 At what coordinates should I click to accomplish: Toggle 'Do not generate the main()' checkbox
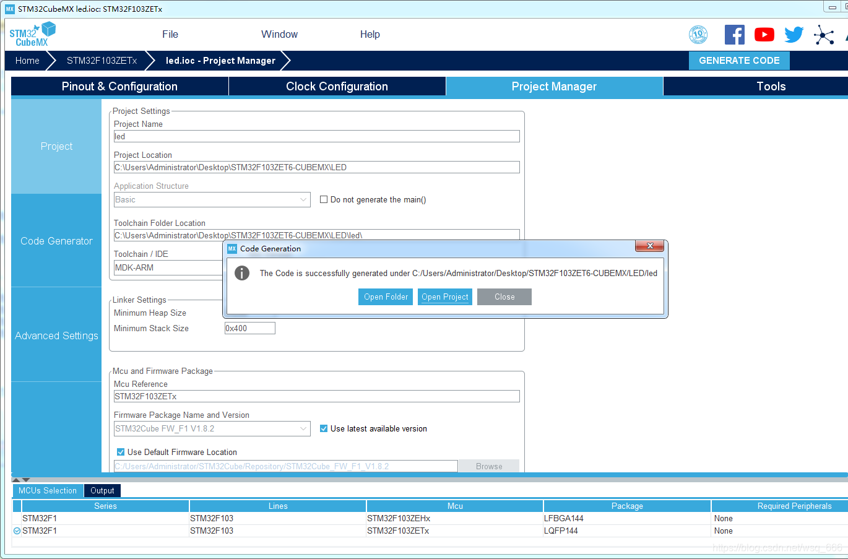(323, 199)
